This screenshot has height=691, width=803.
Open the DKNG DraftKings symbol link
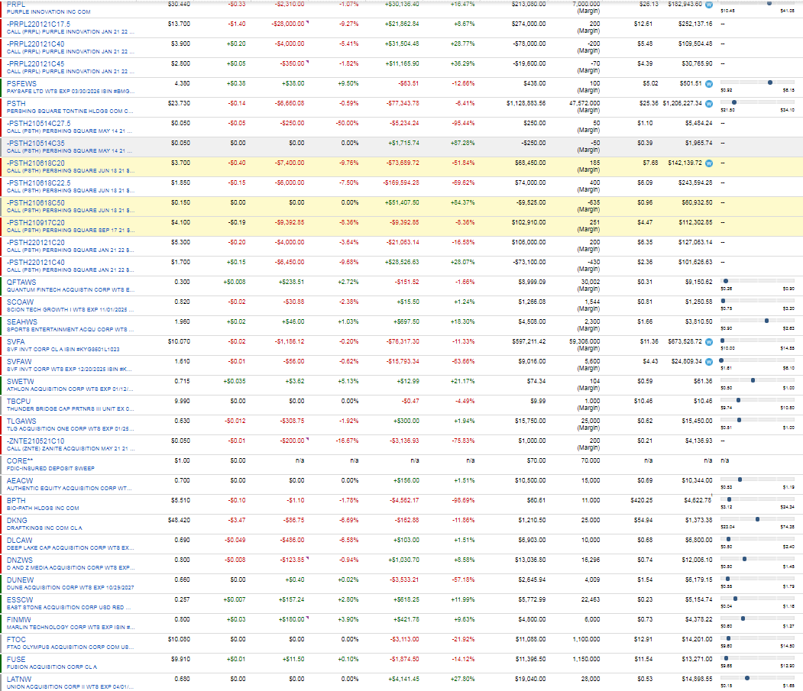(x=17, y=521)
